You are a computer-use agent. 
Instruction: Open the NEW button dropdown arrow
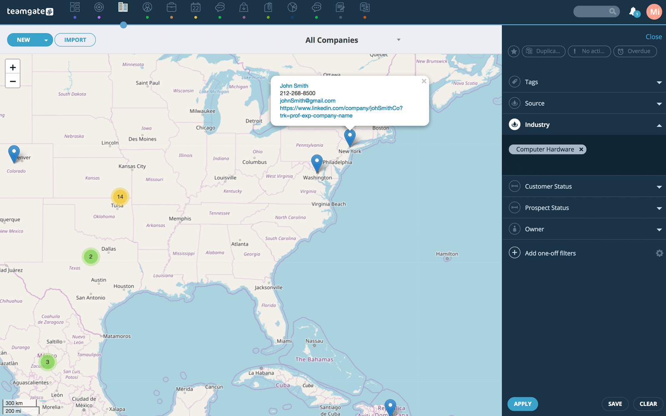pyautogui.click(x=46, y=40)
